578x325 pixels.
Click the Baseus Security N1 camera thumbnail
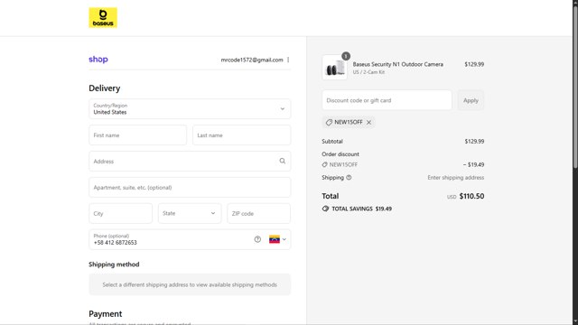pos(335,68)
